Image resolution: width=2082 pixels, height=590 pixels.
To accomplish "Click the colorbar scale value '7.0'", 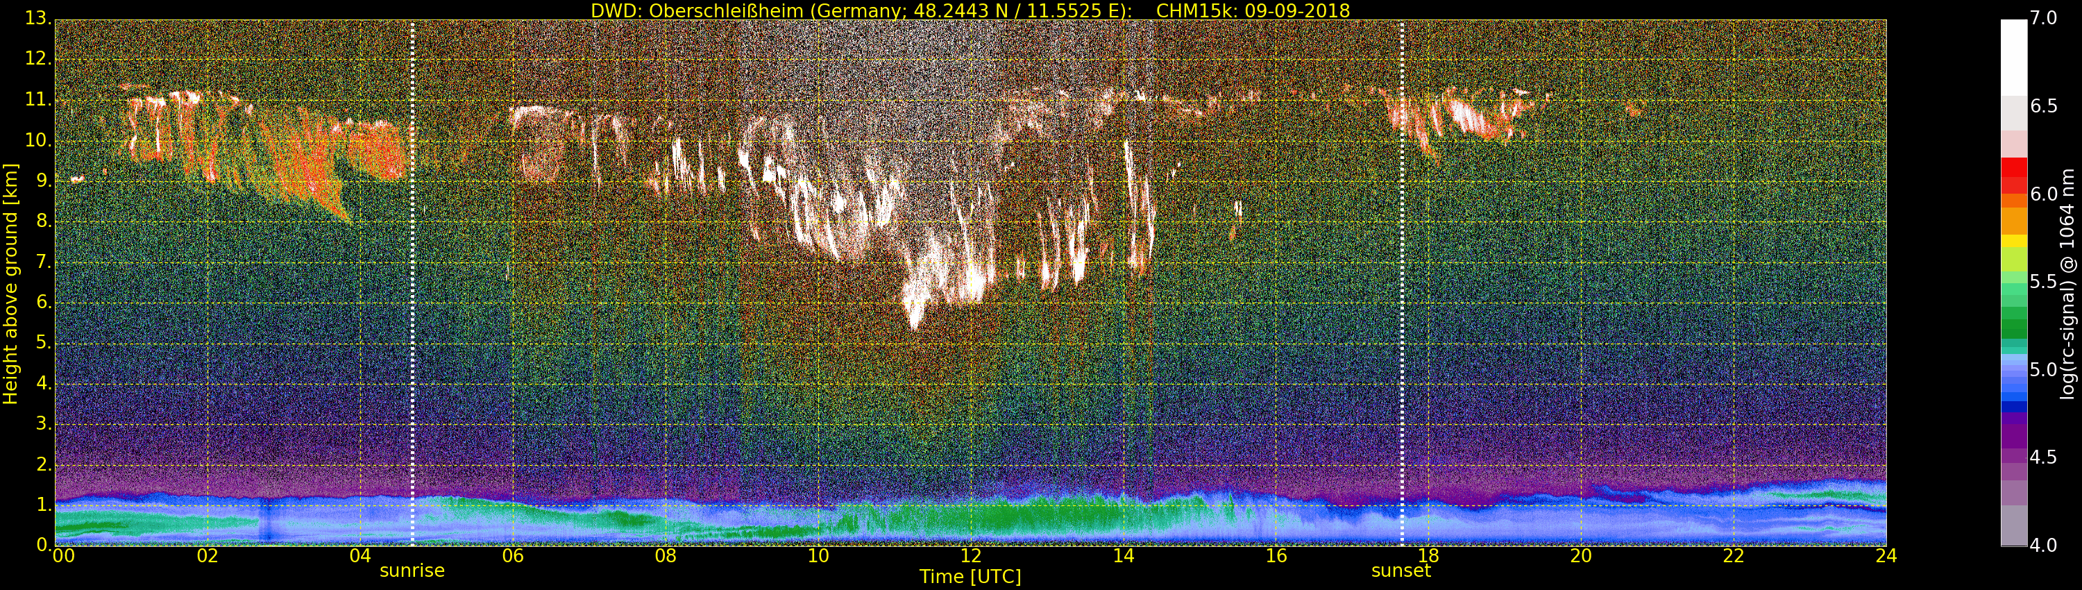I will pyautogui.click(x=2044, y=19).
